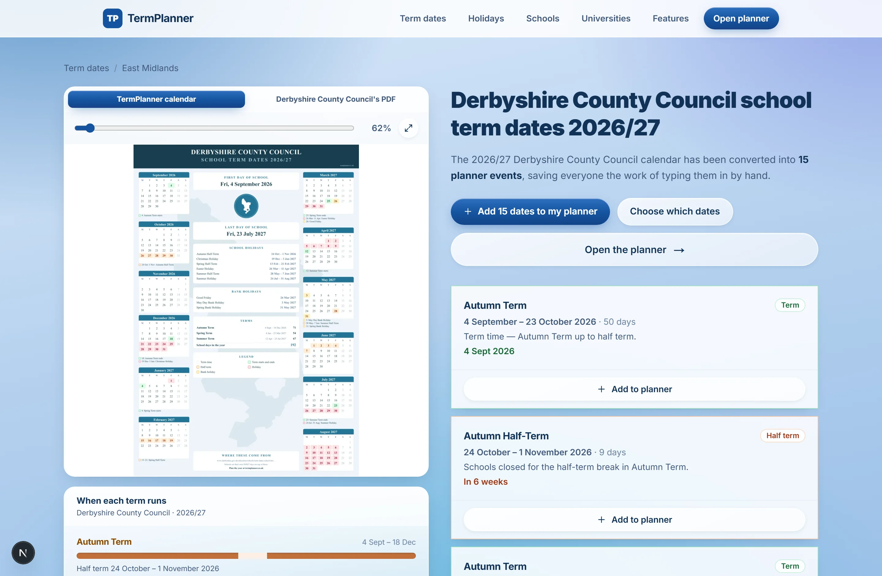Click the Half term badge
Screen dimensions: 882x576
782,435
